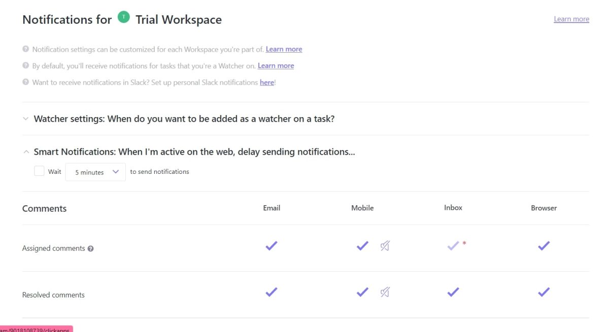
Task: Open Learn more link at top right
Action: coord(571,19)
